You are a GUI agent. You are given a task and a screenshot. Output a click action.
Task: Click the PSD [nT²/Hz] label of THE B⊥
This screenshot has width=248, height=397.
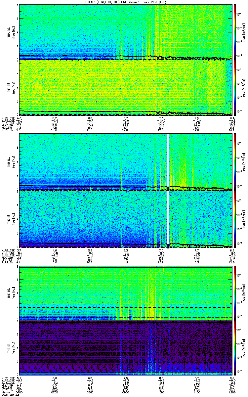coord(244,293)
